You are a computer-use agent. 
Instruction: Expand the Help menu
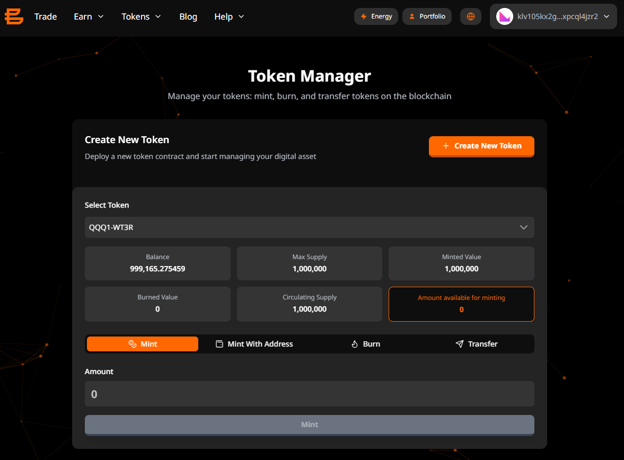point(229,16)
